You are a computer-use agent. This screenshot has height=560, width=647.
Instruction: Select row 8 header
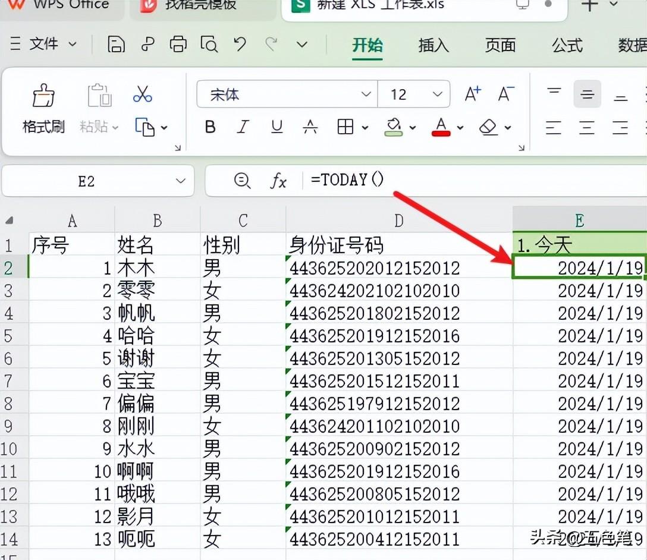coord(13,403)
